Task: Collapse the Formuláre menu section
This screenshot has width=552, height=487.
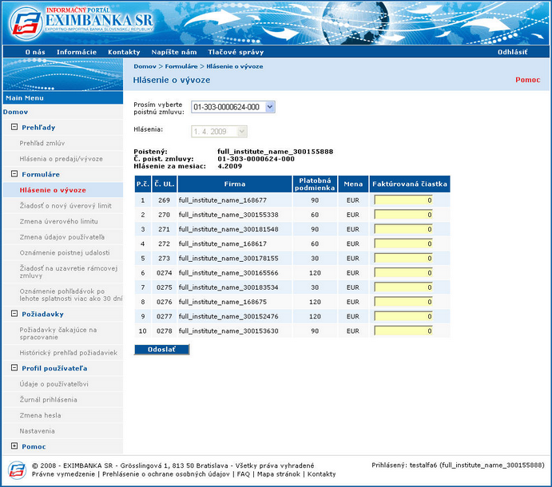Action: pyautogui.click(x=14, y=174)
